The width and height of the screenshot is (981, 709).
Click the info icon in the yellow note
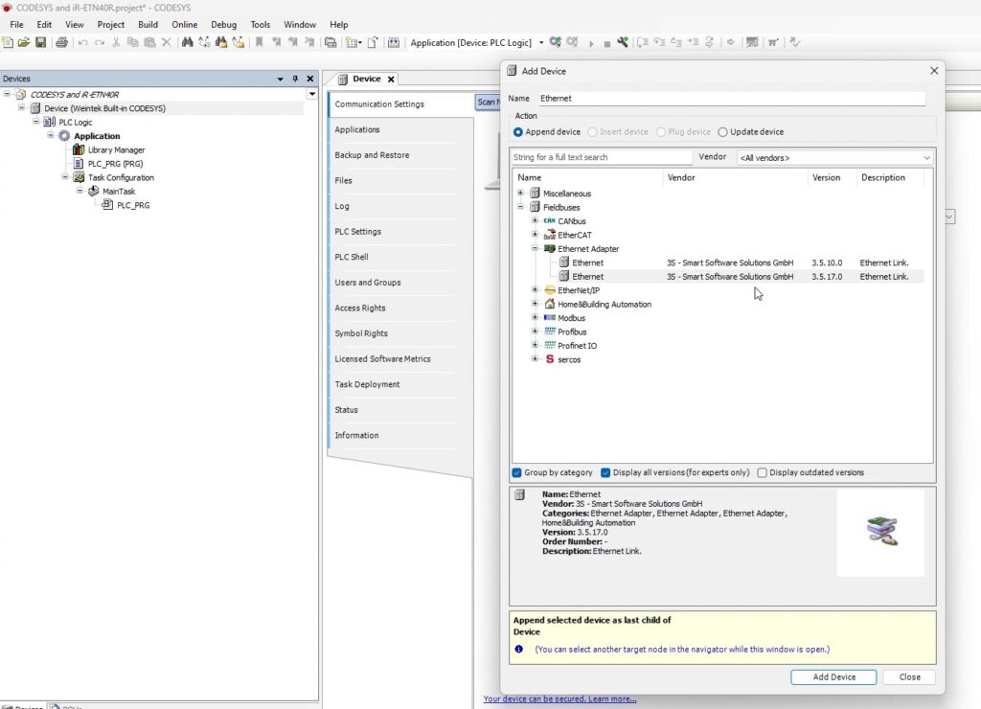518,650
